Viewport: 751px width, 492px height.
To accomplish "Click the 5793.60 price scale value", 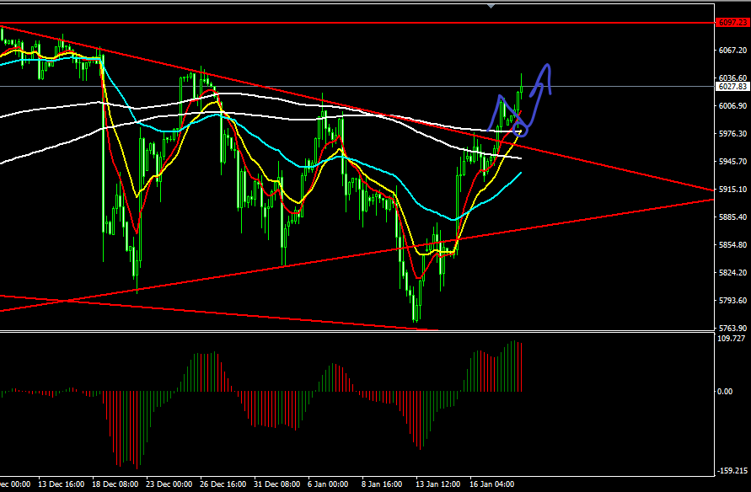I will pyautogui.click(x=732, y=301).
